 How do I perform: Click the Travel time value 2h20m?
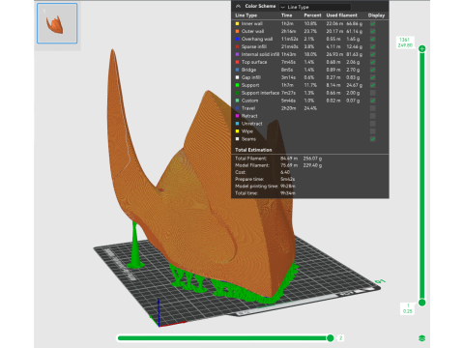tap(288, 108)
